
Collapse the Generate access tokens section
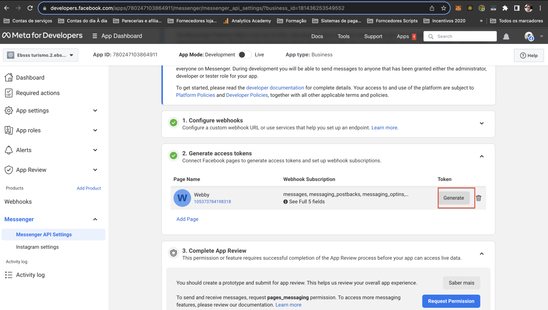[482, 156]
